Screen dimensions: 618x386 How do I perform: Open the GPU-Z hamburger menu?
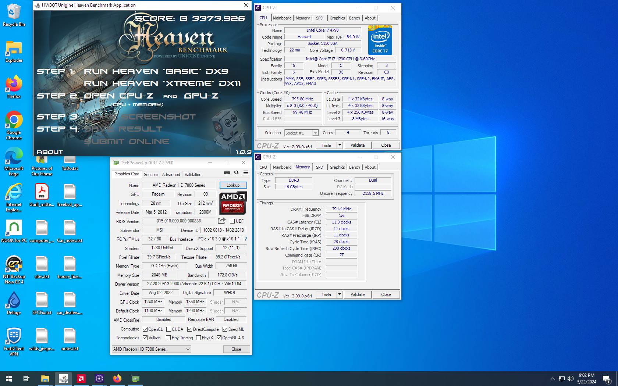[246, 172]
